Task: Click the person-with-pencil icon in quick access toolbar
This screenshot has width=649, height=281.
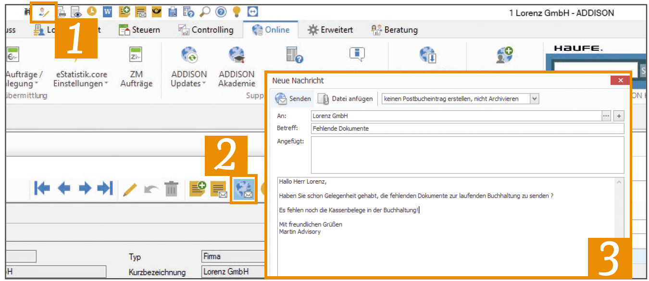Action: [x=44, y=12]
